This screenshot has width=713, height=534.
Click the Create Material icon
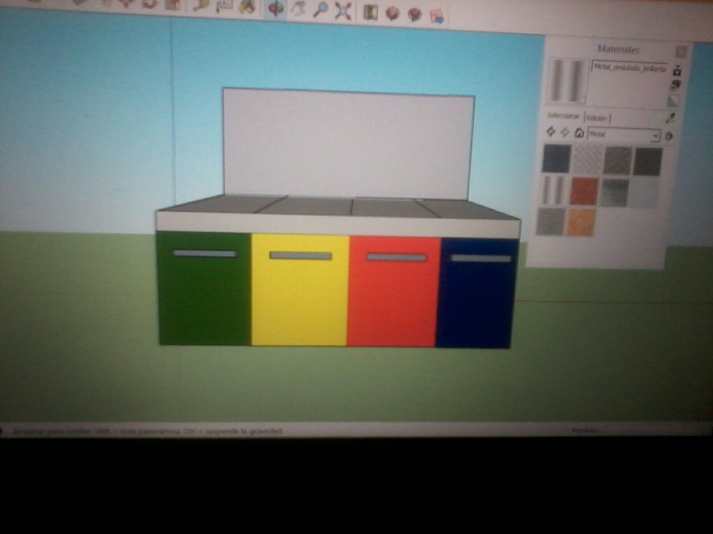[x=676, y=85]
